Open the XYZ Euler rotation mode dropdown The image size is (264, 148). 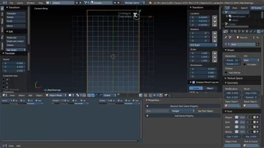[203, 45]
